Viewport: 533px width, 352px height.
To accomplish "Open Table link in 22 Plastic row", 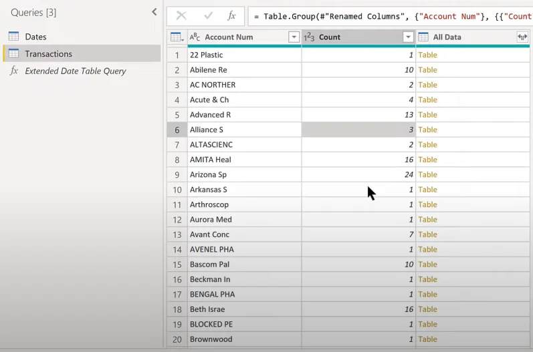I will pyautogui.click(x=427, y=55).
